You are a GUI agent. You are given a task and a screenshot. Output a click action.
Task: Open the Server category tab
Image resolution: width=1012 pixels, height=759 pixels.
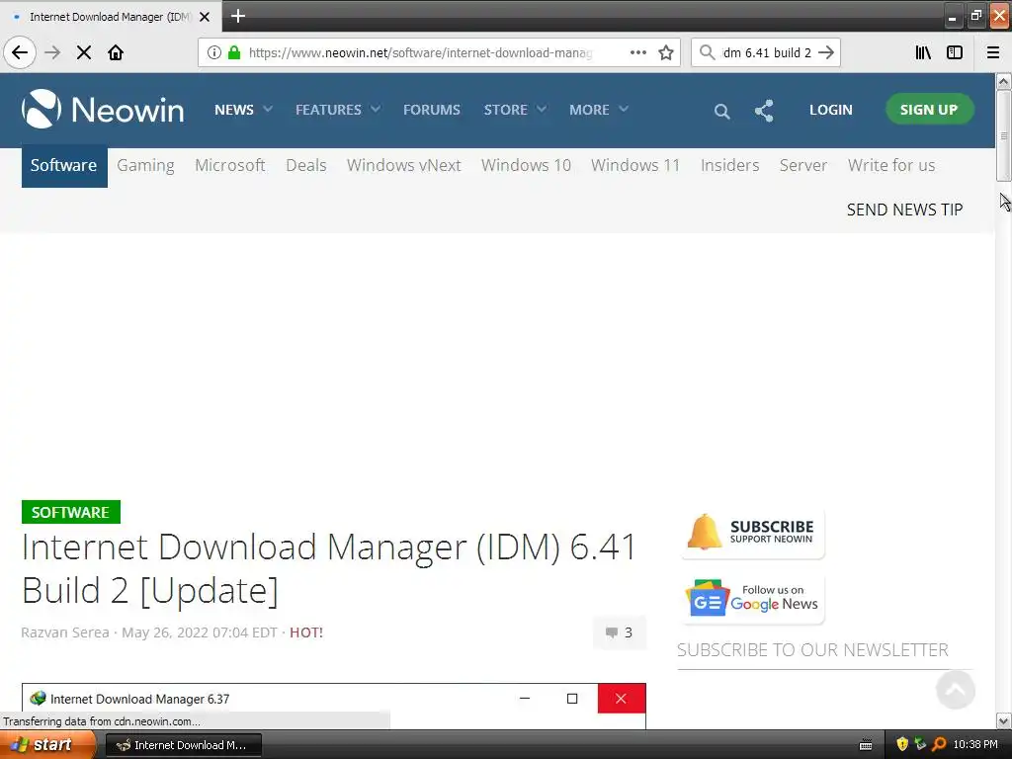(802, 166)
